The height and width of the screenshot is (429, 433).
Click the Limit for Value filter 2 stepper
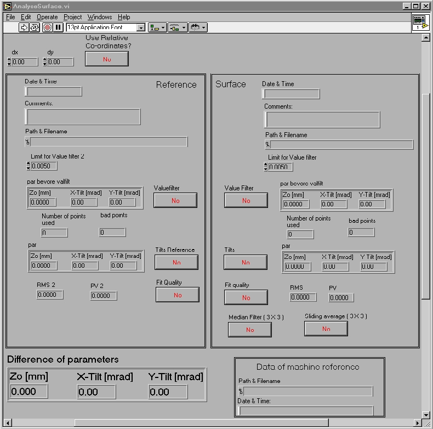point(28,166)
